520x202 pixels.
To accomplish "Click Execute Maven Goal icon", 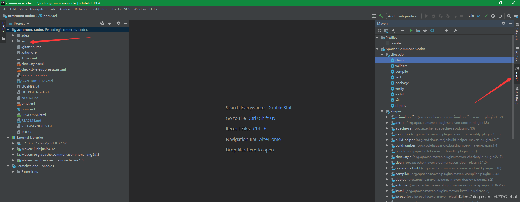I will pyautogui.click(x=418, y=31).
